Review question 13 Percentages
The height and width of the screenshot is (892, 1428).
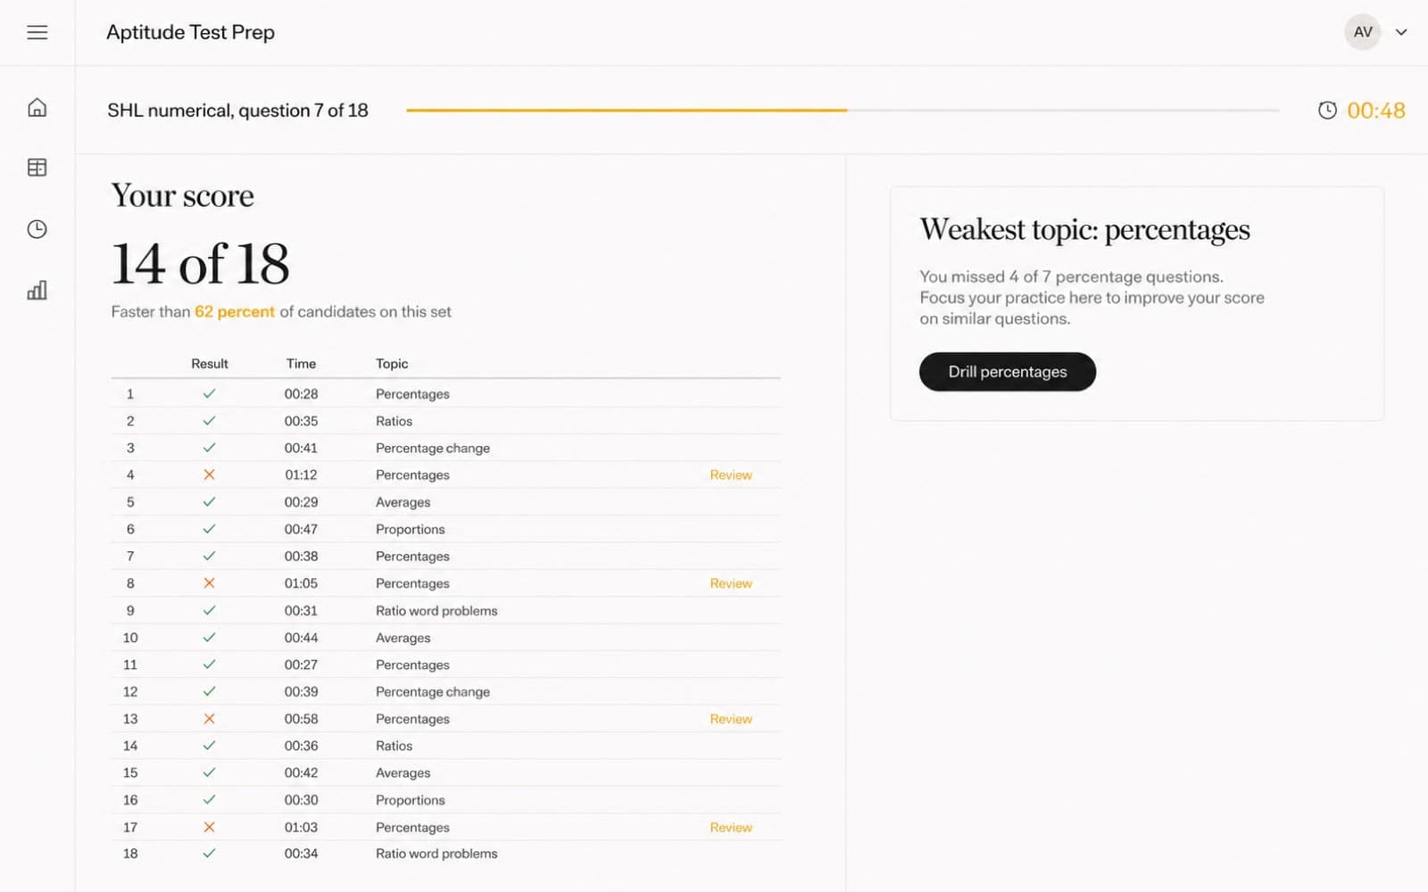731,719
